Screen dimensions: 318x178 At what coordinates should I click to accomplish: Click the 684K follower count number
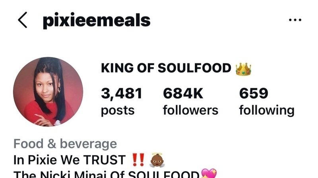coord(183,93)
